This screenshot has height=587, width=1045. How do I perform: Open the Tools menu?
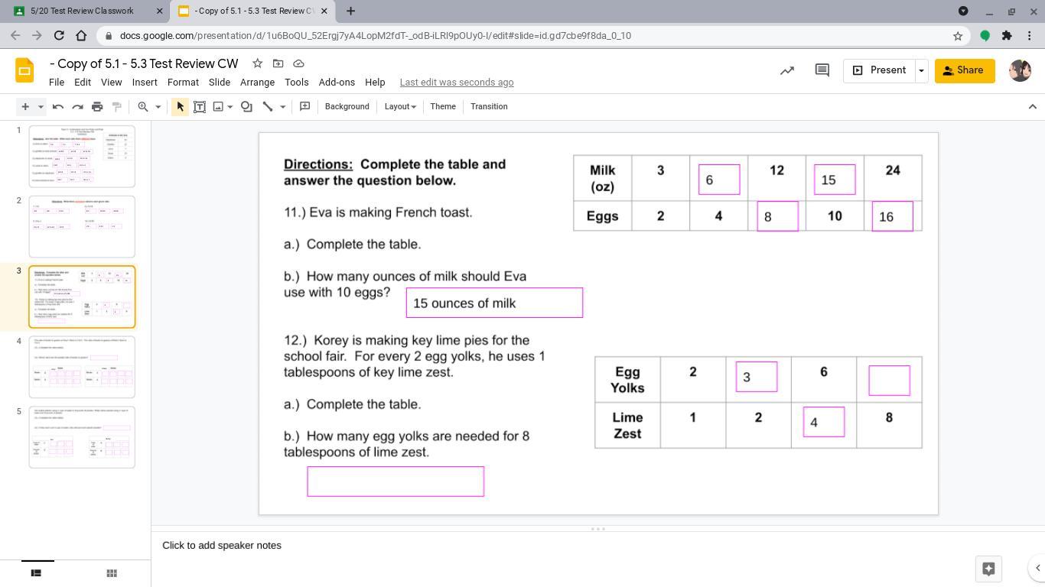[x=297, y=83]
